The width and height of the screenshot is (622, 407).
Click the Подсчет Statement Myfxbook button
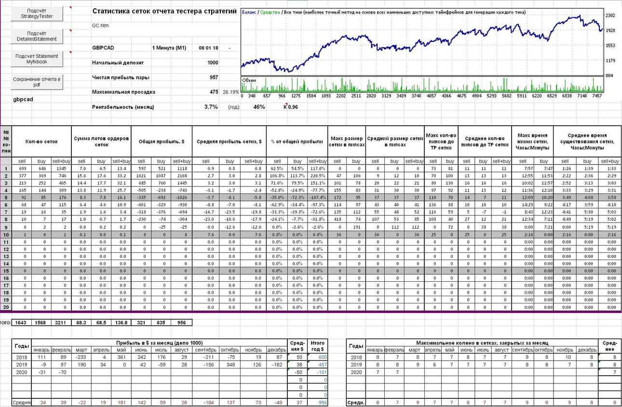click(37, 59)
